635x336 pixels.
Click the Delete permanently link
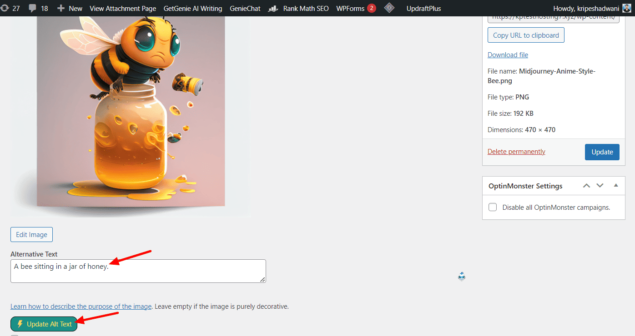pyautogui.click(x=516, y=152)
